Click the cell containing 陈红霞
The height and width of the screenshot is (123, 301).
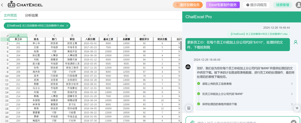coord(36,56)
